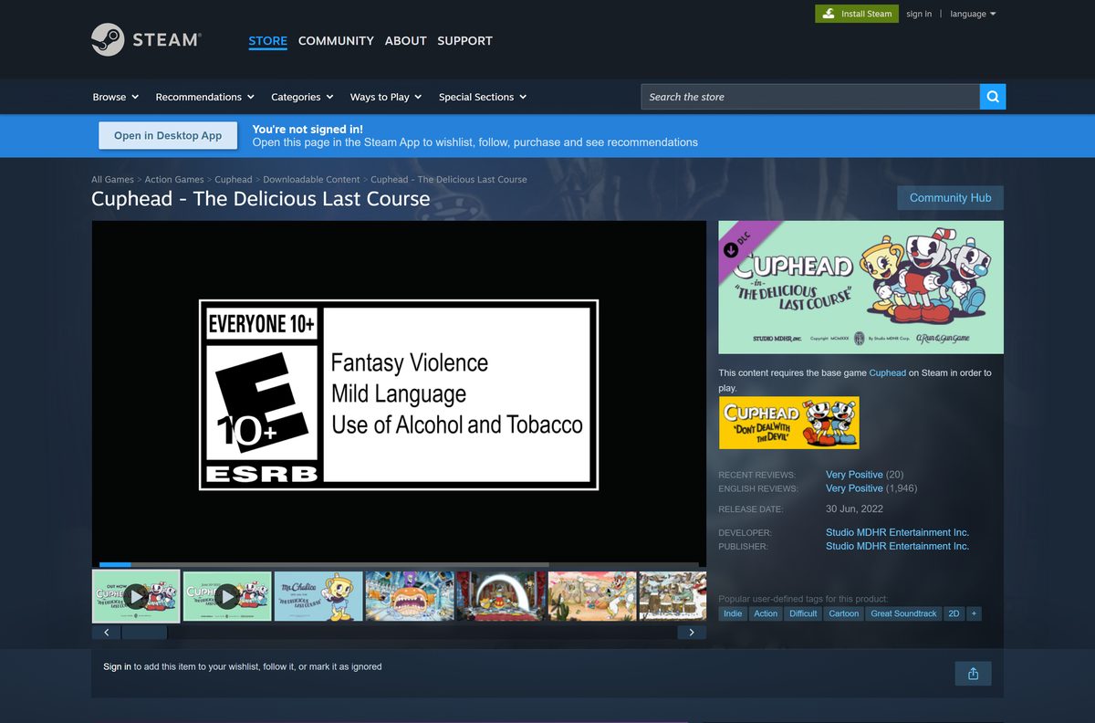Play the second trailer thumbnail
This screenshot has height=723, width=1095.
point(227,596)
